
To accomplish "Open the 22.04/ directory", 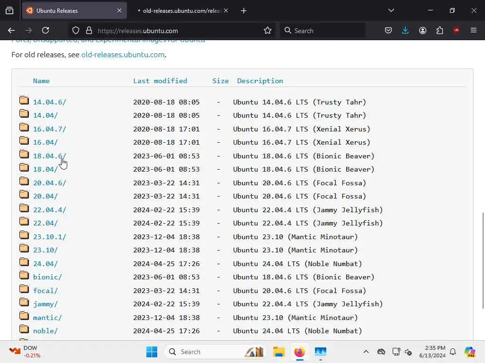I will pyautogui.click(x=45, y=223).
